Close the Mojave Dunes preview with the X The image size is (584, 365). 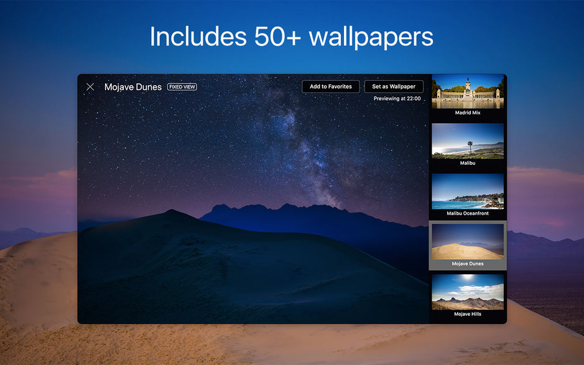pos(90,87)
